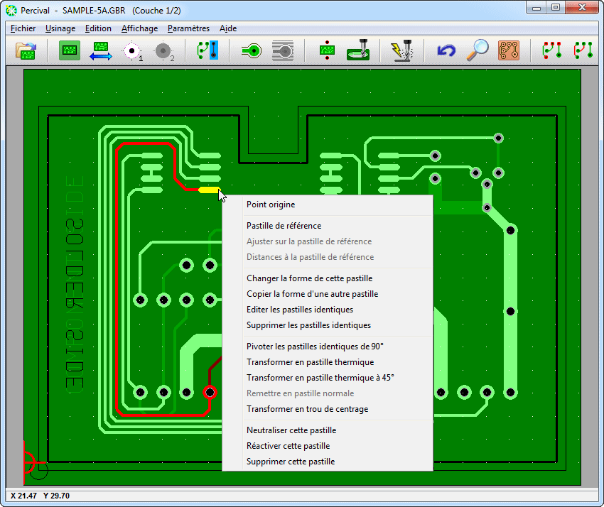604x507 pixels.
Task: Click the board with red dots icon
Action: [327, 50]
